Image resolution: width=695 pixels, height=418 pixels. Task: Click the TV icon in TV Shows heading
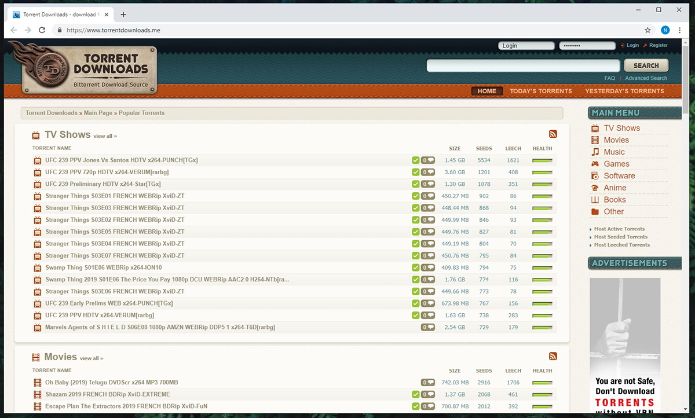coord(36,135)
